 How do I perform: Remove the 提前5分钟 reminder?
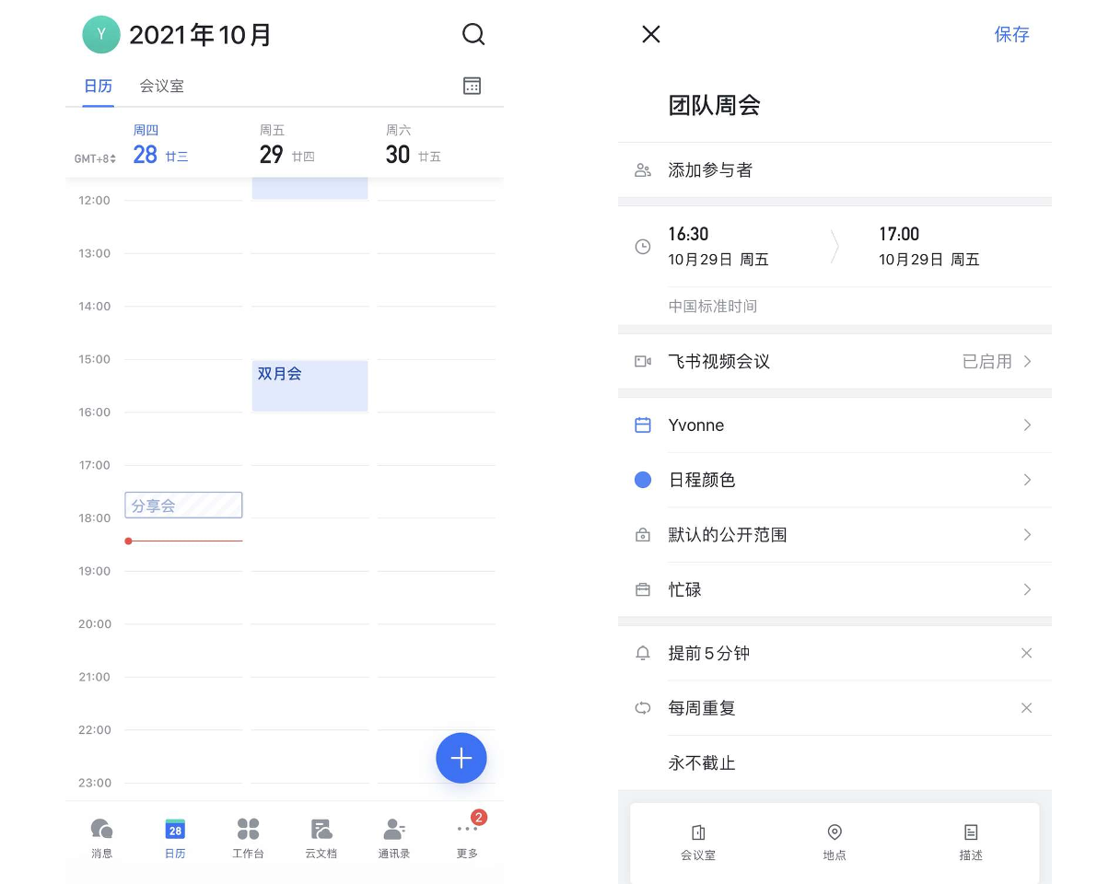click(x=1026, y=653)
